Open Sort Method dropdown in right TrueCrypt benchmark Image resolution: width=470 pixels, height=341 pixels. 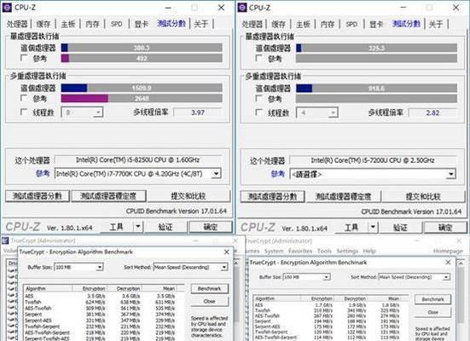click(x=446, y=277)
